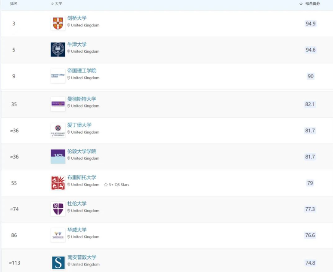Open the 南安普敦大学 link
The image size is (333, 272).
[82, 257]
